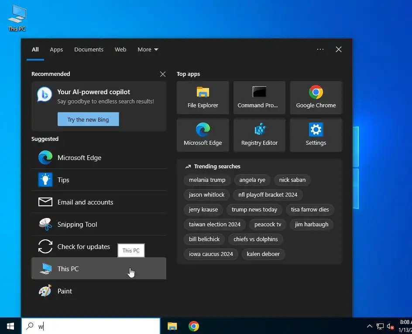Image resolution: width=412 pixels, height=334 pixels.
Task: Click 'Your AI-powered copilot' heading
Action: click(93, 92)
